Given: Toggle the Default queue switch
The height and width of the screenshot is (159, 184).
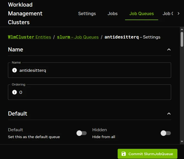Looking at the screenshot, I should coord(81,133).
